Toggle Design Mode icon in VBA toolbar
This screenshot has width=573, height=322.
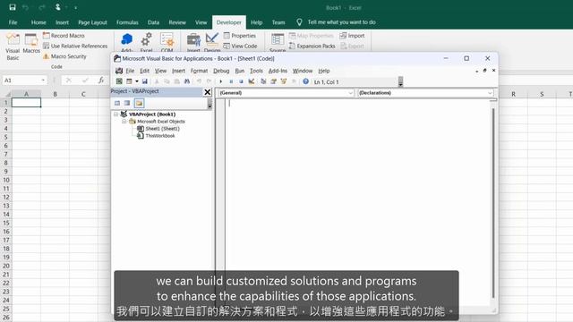coord(252,81)
